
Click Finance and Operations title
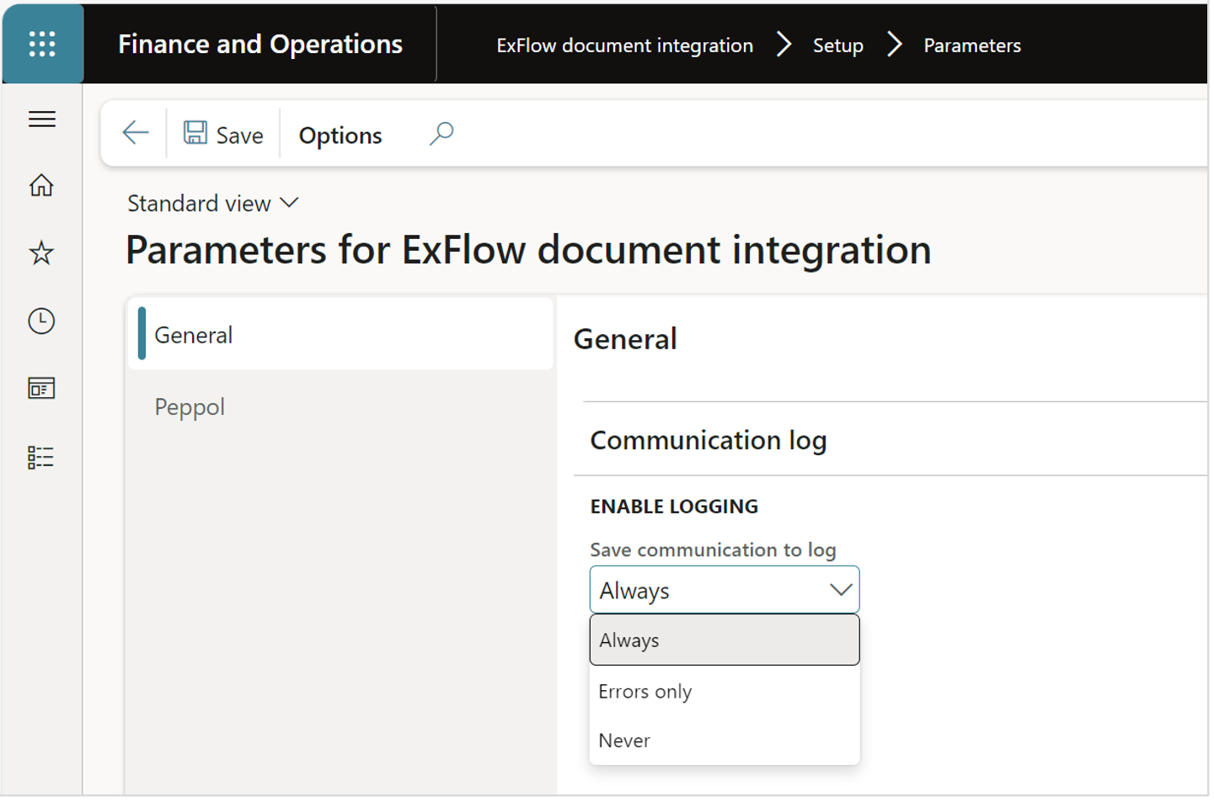pos(260,44)
